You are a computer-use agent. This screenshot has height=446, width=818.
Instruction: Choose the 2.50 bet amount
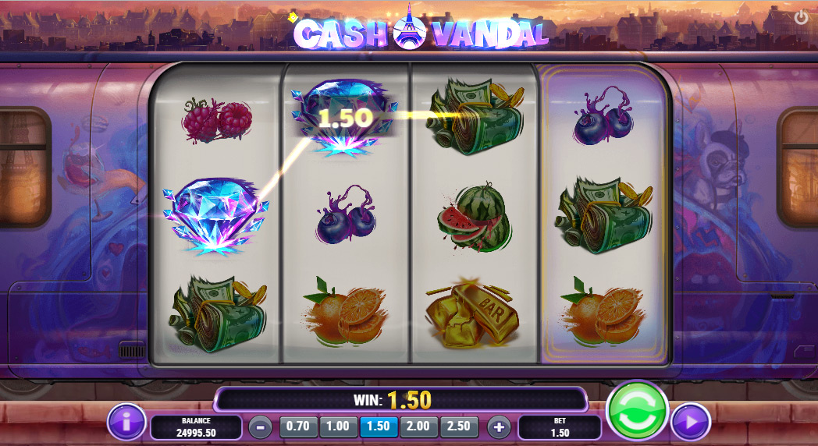point(459,427)
